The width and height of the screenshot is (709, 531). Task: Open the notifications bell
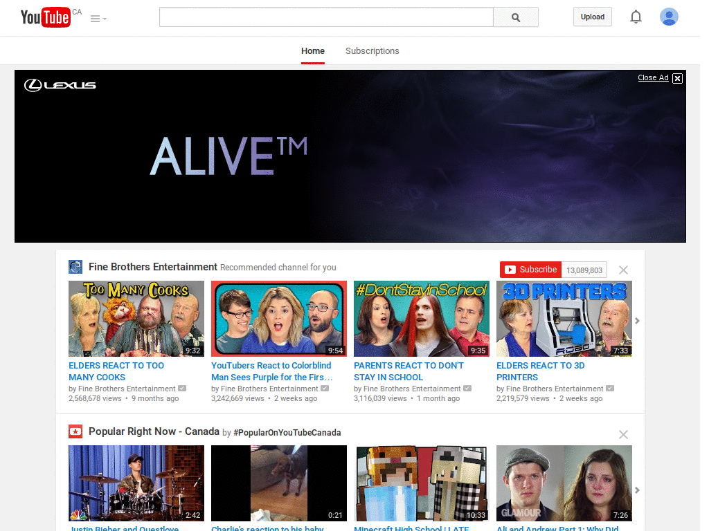tap(636, 17)
